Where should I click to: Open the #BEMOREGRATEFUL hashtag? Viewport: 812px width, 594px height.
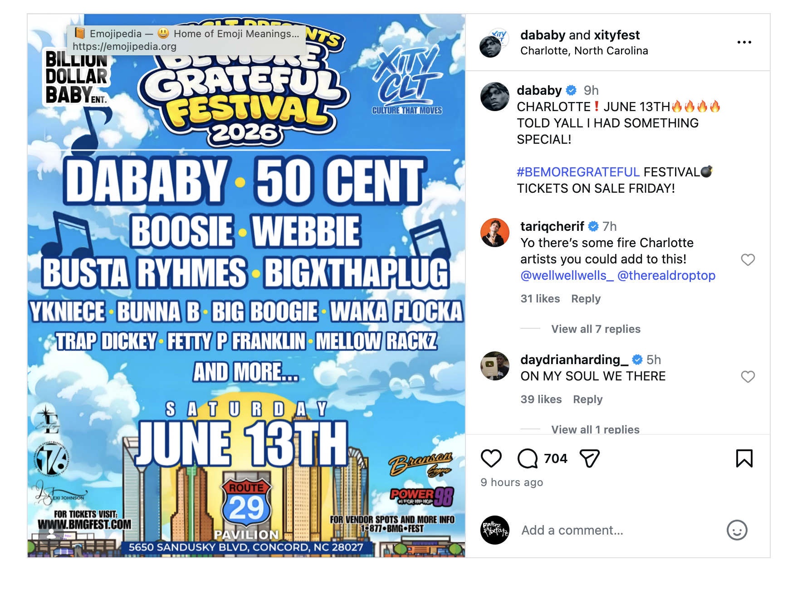pyautogui.click(x=578, y=172)
